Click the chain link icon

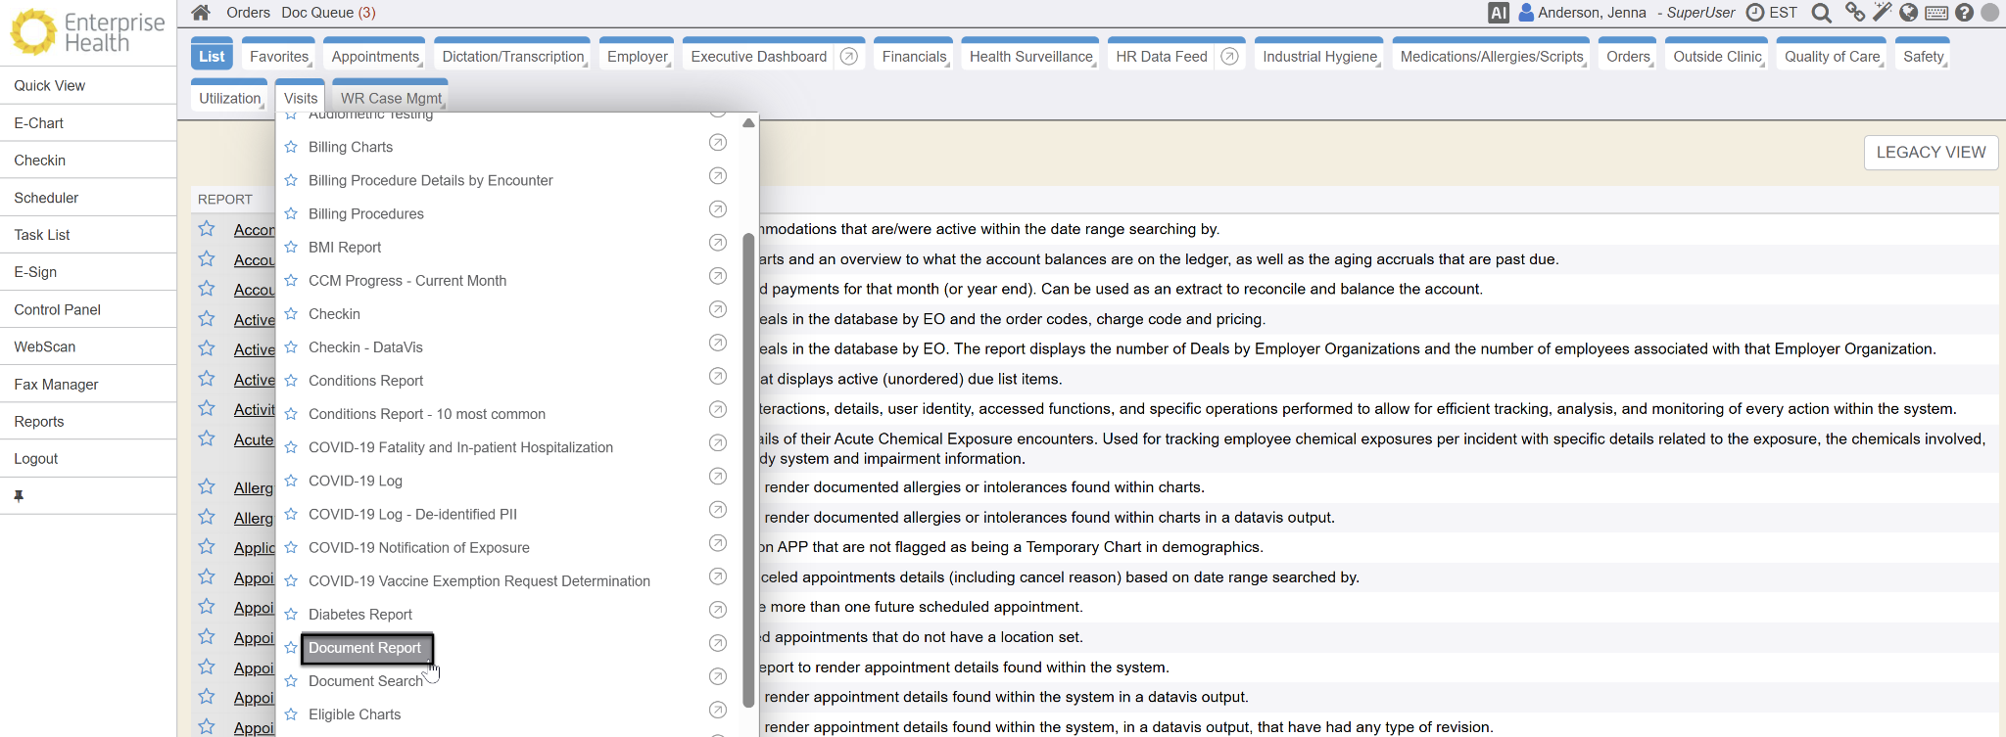1854,13
